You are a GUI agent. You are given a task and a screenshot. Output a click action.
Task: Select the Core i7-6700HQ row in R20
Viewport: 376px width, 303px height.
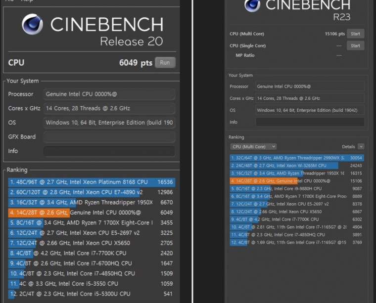[x=92, y=263]
